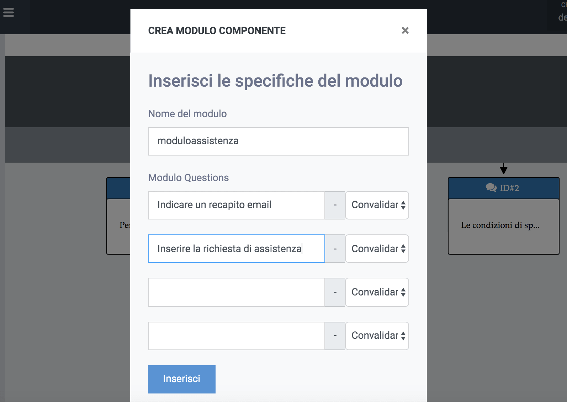567x402 pixels.
Task: Expand Convalidar dropdown in fourth row
Action: (x=377, y=336)
